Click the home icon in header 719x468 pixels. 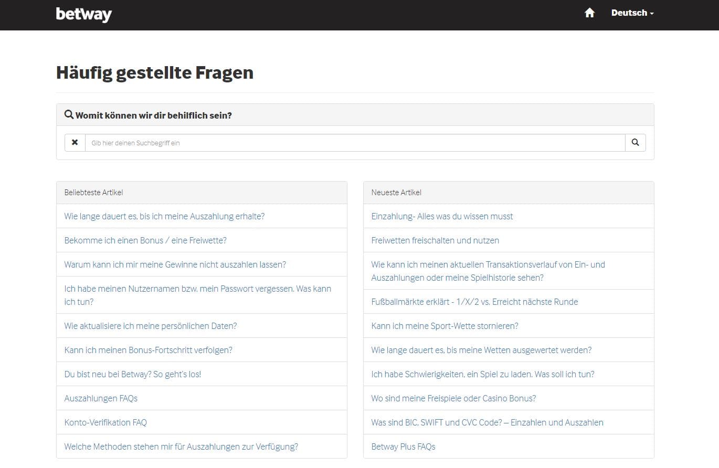click(589, 13)
